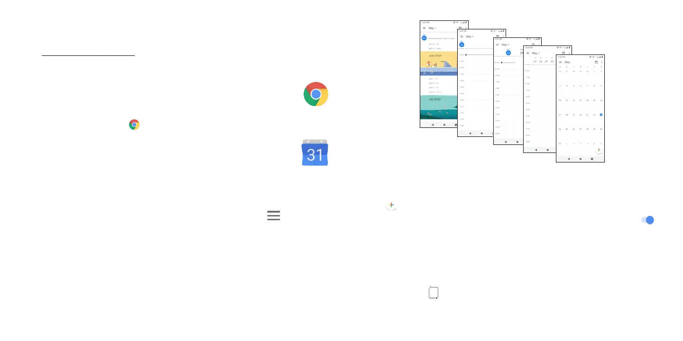Tap back navigation in day view phone
Screen dimensions: 683x341
(470, 134)
